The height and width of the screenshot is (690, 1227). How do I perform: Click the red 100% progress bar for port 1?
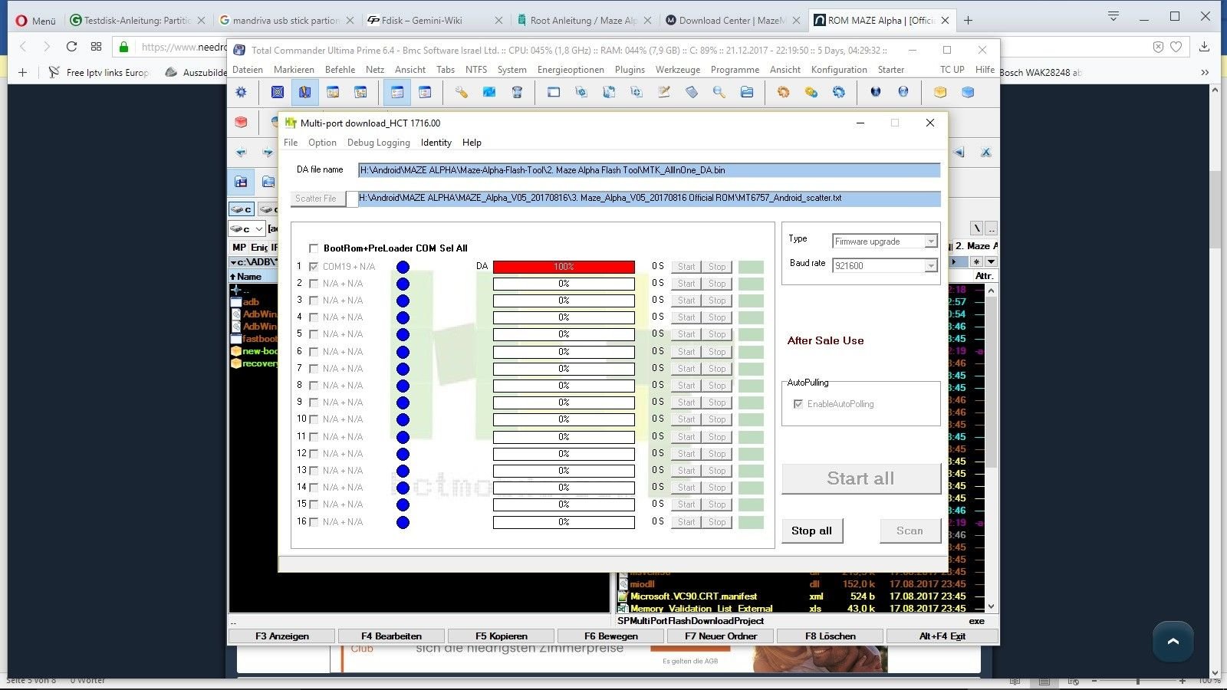[x=564, y=267]
